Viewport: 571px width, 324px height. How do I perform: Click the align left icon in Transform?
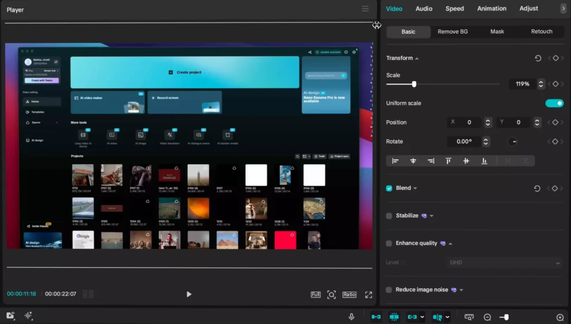(395, 161)
